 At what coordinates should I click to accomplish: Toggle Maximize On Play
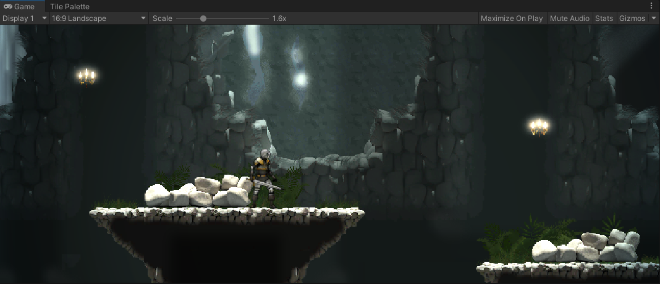pyautogui.click(x=512, y=19)
